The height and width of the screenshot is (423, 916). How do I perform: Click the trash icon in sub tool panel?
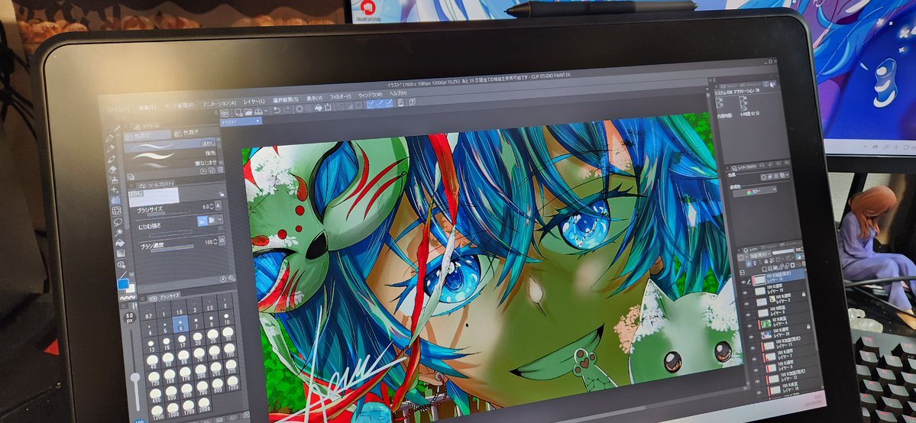pos(220,170)
